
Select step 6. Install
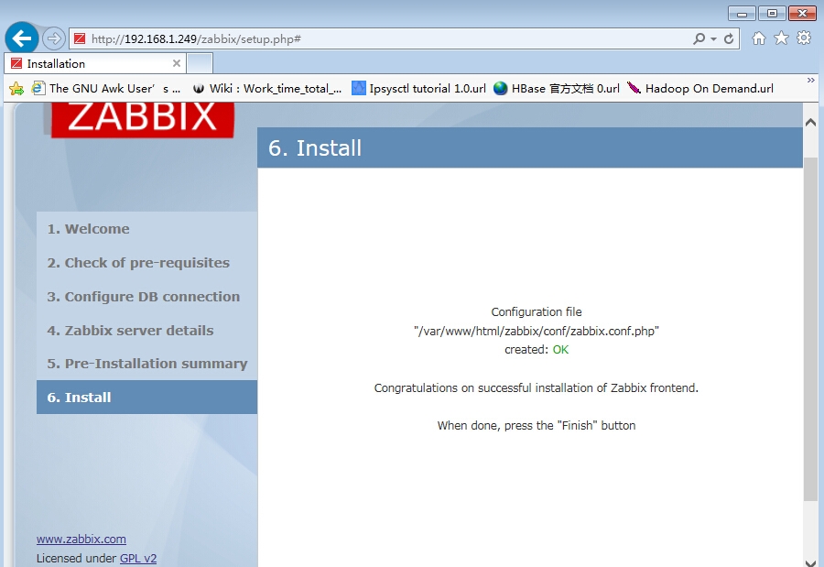pos(146,398)
